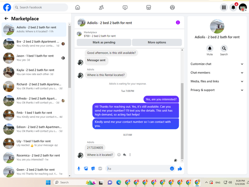This screenshot has height=187, width=249.
Task: Reply to 'Where is it located?' message
Action: (x=124, y=155)
